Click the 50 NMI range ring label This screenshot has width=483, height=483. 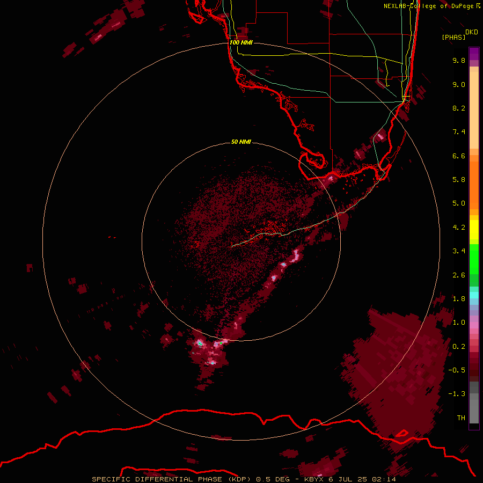[241, 142]
